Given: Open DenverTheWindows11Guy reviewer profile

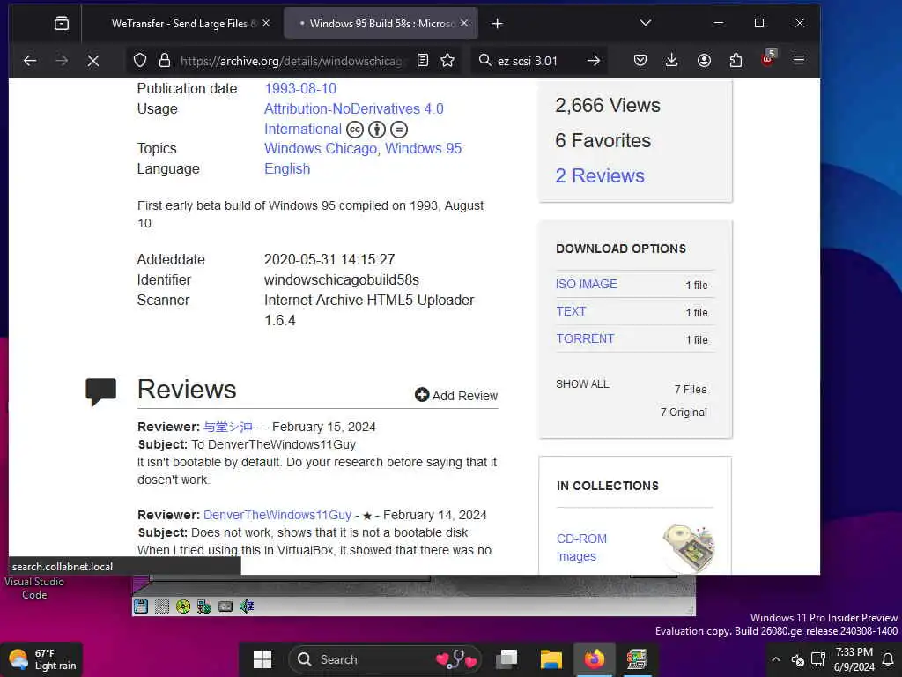Looking at the screenshot, I should (277, 515).
